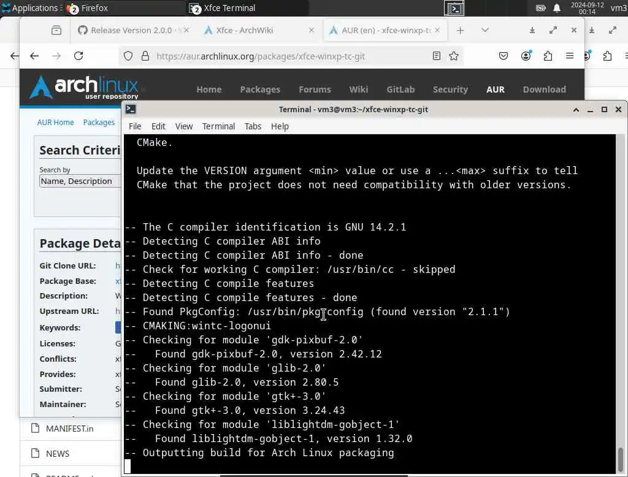Expand the list all tabs chevron
Image resolution: width=628 pixels, height=477 pixels.
coord(485,31)
